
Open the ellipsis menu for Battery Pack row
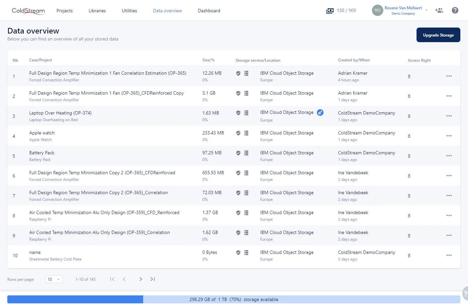tap(449, 156)
